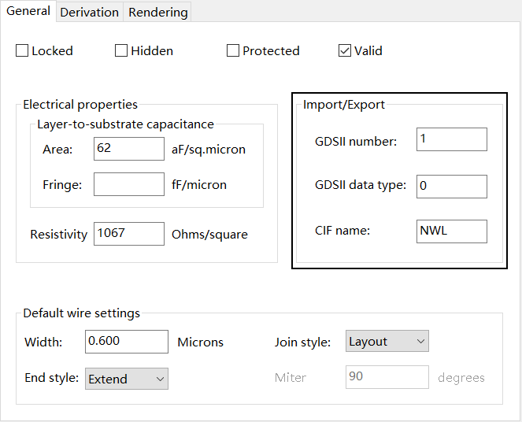The height and width of the screenshot is (422, 522).
Task: Expand the Join style dropdown
Action: (x=387, y=342)
